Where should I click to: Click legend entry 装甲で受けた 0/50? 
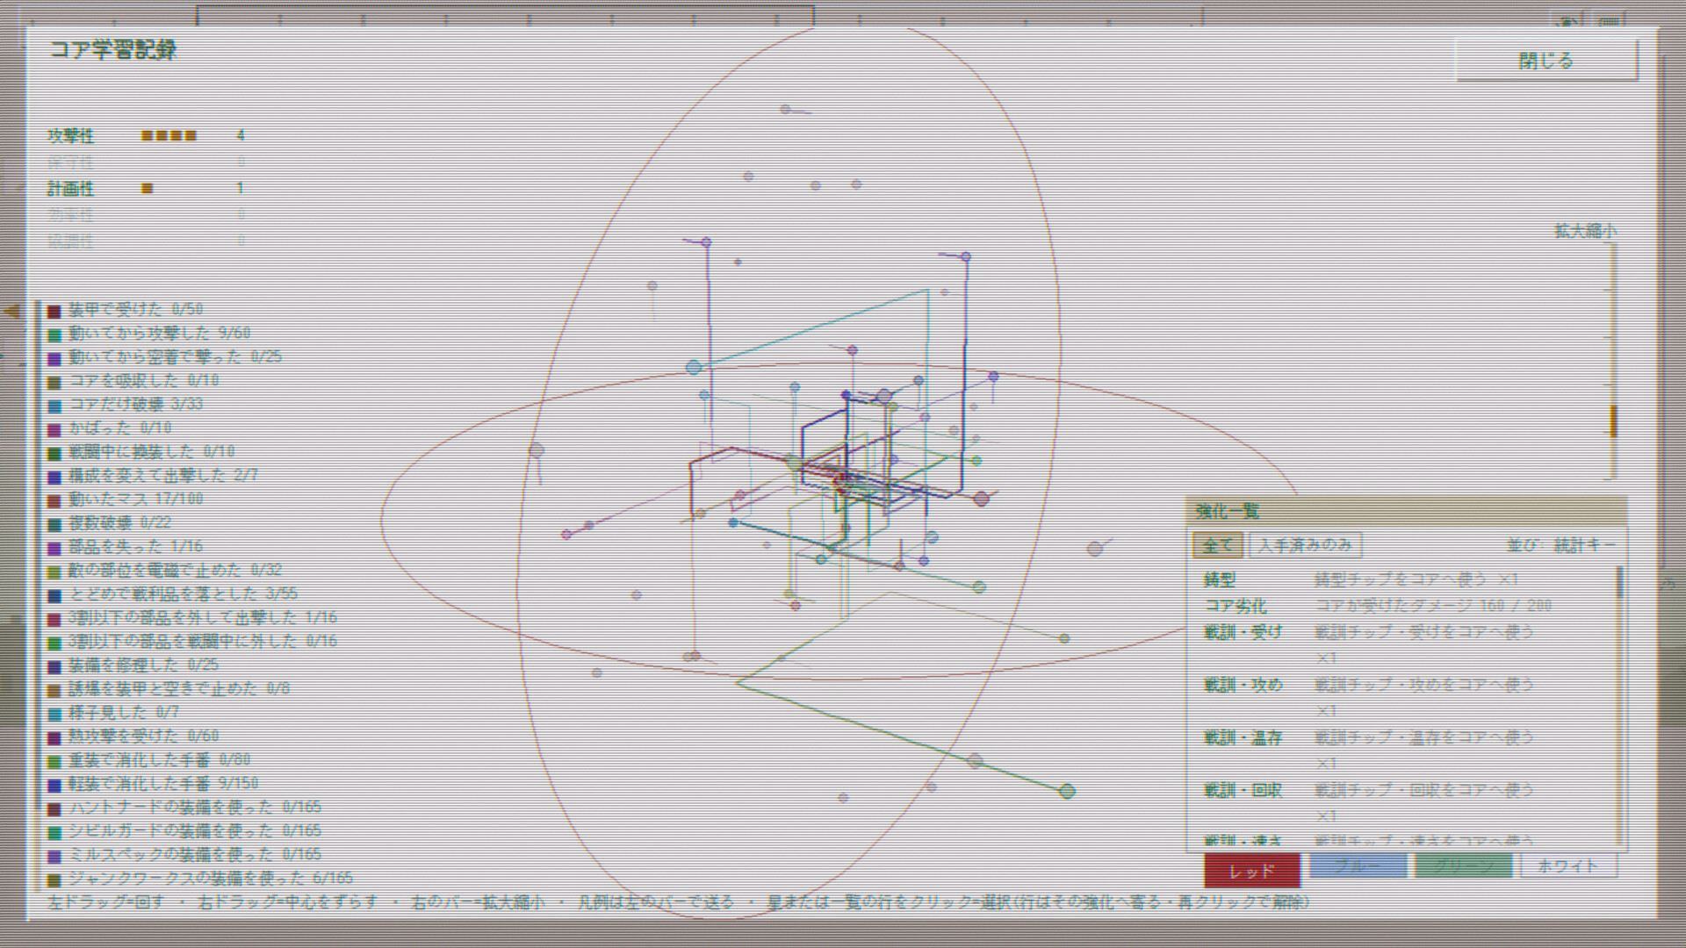[126, 310]
